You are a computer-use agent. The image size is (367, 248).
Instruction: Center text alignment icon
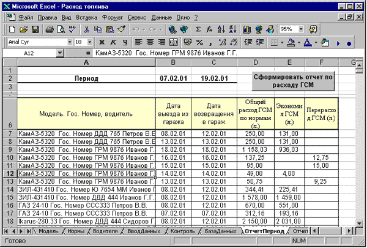coord(150,42)
